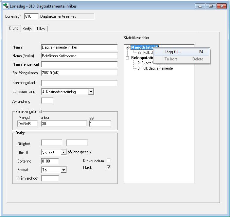Close the Löneslag window
This screenshot has height=217, width=230.
point(221,6)
